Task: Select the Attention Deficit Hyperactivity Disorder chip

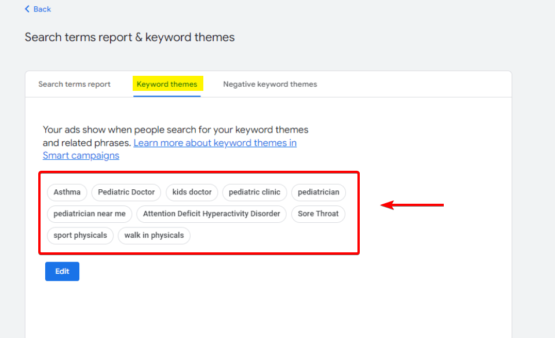Action: pos(211,214)
